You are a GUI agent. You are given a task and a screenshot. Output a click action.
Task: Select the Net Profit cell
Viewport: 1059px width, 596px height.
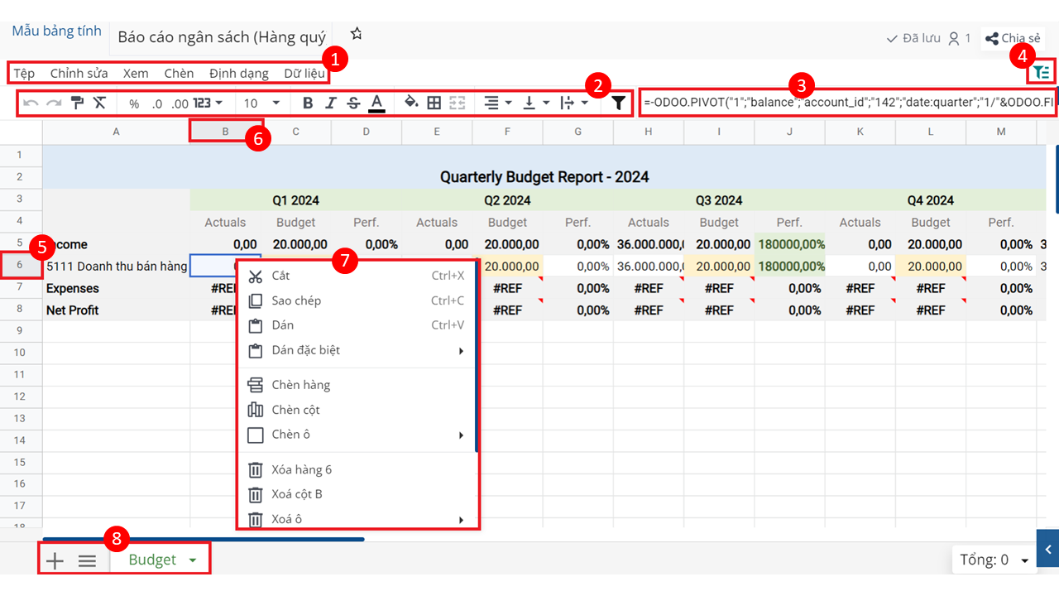117,310
